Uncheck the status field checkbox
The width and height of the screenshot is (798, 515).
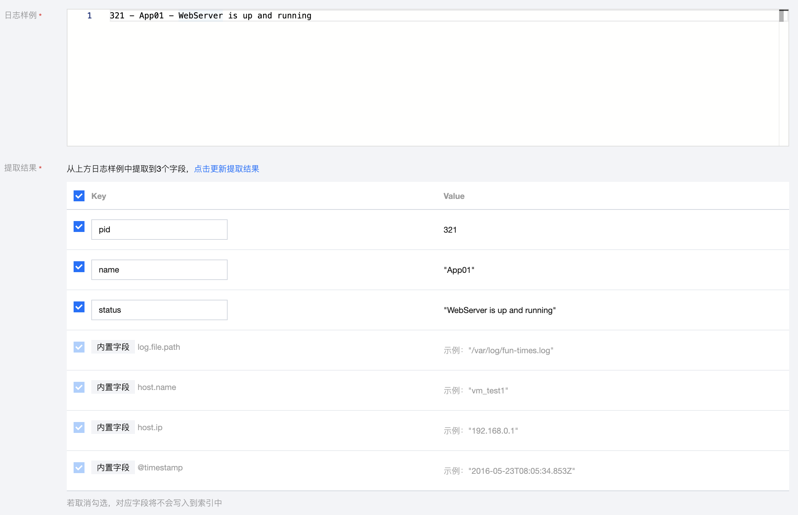[x=79, y=307]
